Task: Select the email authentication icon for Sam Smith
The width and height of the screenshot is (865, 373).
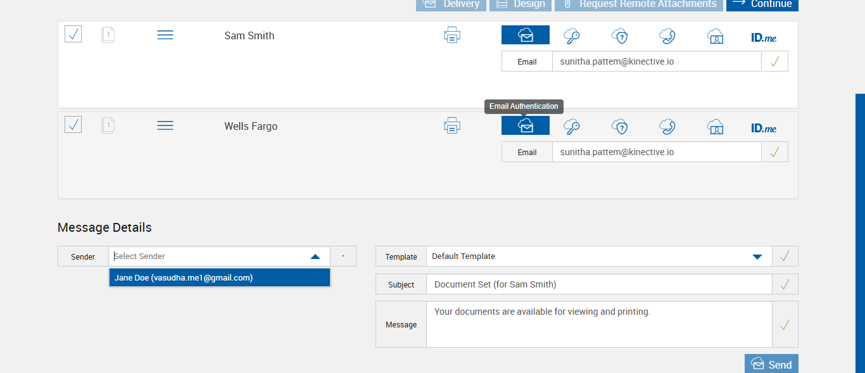Action: 526,35
